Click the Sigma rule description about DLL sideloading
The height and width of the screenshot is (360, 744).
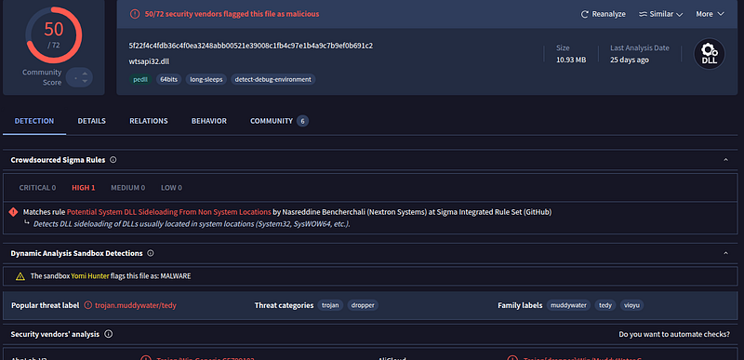192,224
